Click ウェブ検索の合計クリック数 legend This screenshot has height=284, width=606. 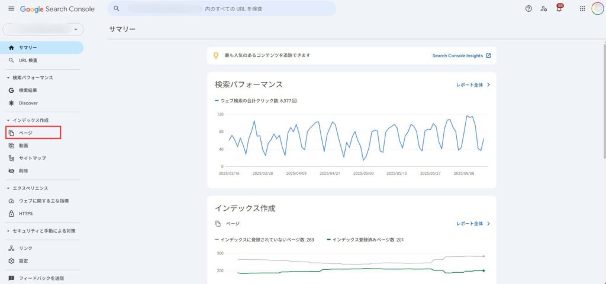256,101
